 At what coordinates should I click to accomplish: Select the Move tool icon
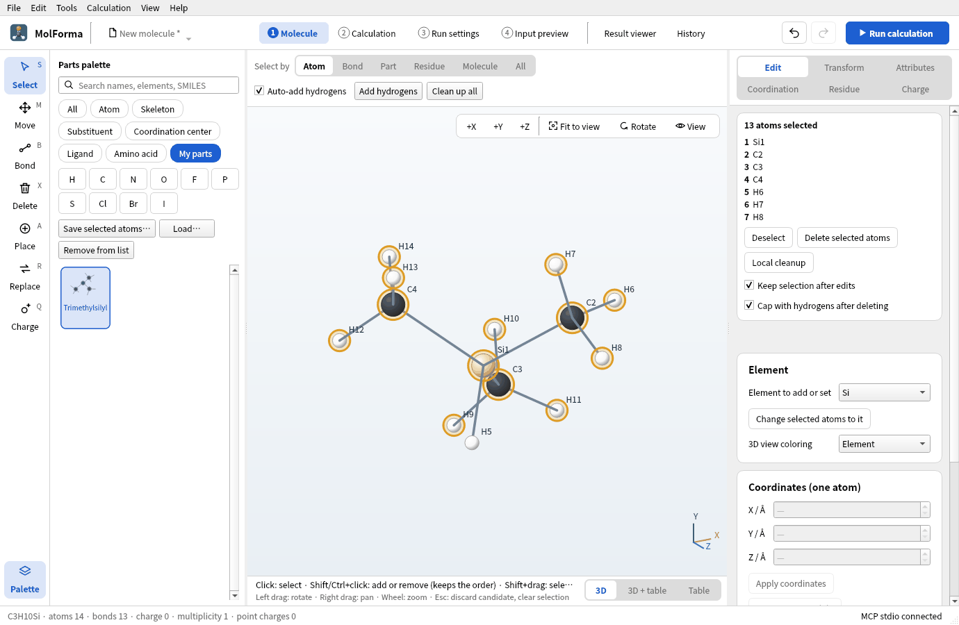coord(25,108)
